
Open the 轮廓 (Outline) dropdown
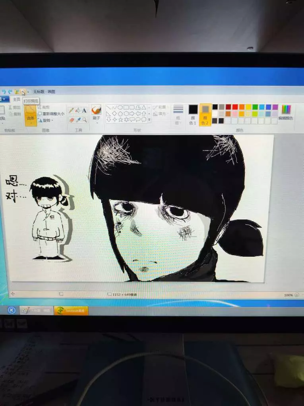coord(160,107)
